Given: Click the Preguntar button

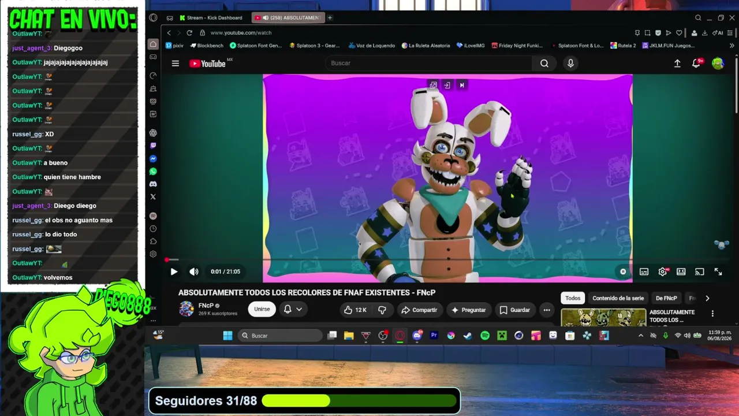Looking at the screenshot, I should point(468,310).
